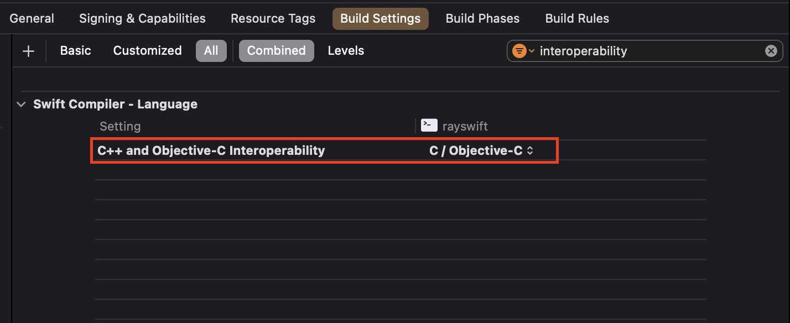Open the Signing & Capabilities tab
Image resolution: width=790 pixels, height=323 pixels.
coord(142,18)
